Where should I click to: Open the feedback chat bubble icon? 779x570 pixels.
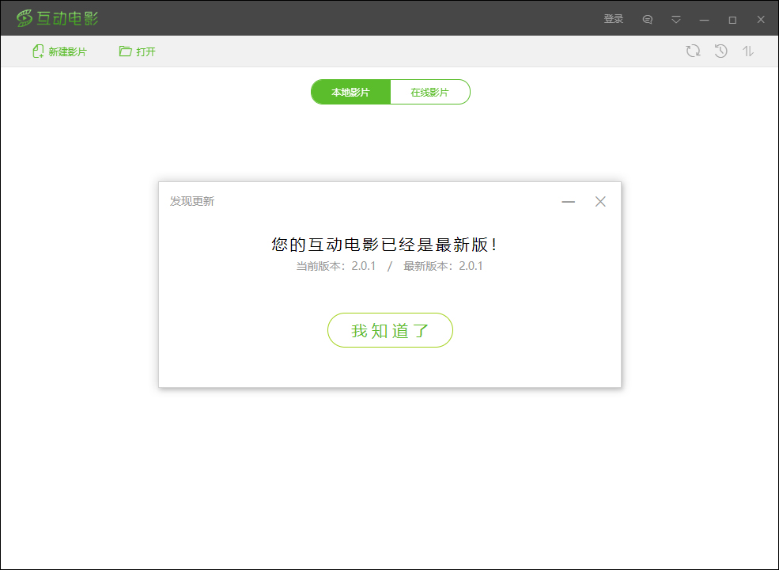pos(648,20)
